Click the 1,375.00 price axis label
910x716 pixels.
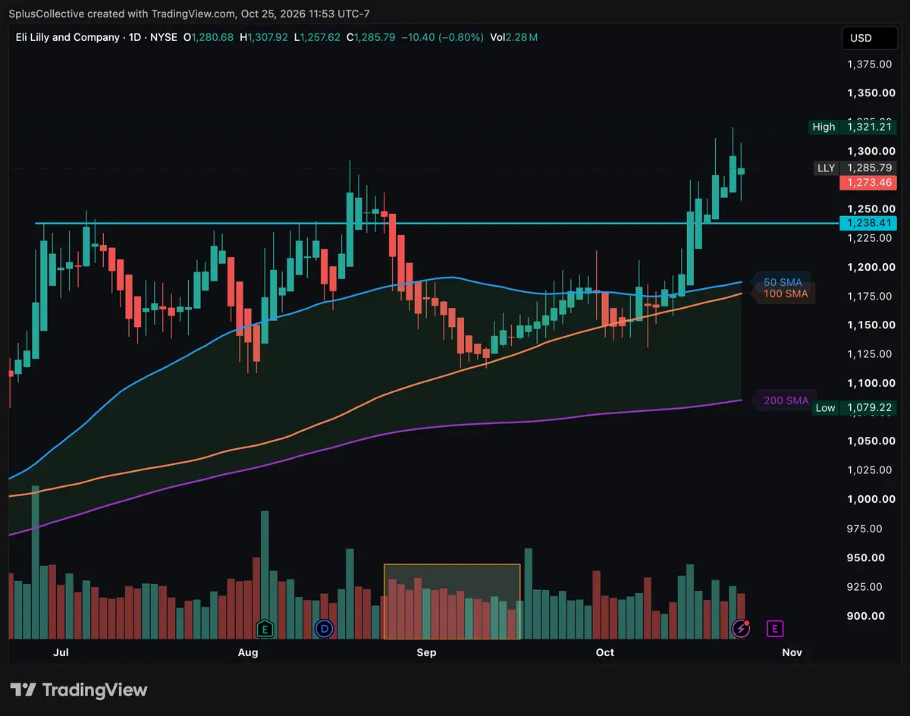[x=869, y=64]
